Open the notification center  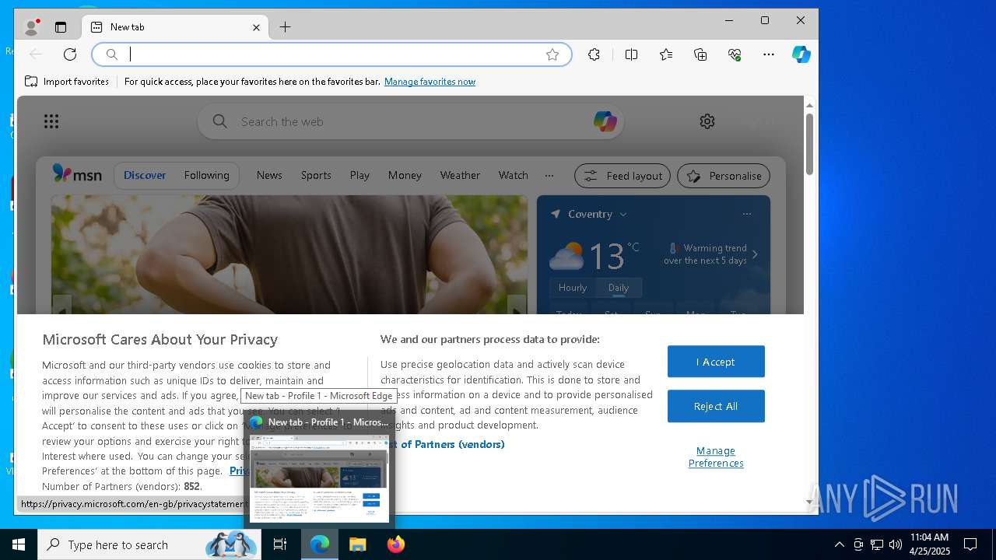[x=970, y=544]
